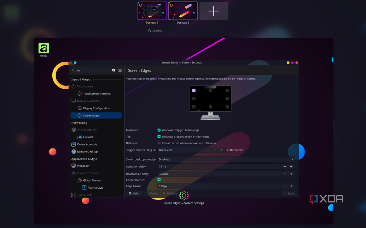Click the top-left corner trigger on monitor preview

click(194, 90)
